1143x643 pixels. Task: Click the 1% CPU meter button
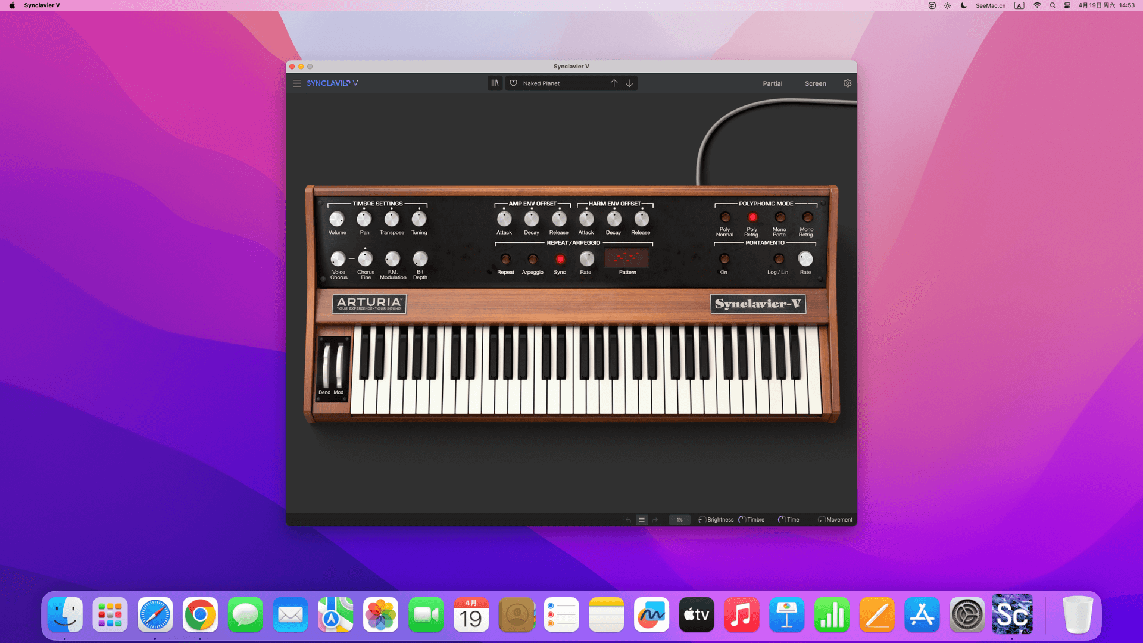tap(679, 520)
